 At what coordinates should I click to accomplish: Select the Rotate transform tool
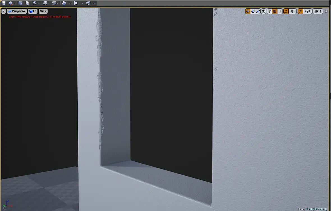[x=253, y=11]
